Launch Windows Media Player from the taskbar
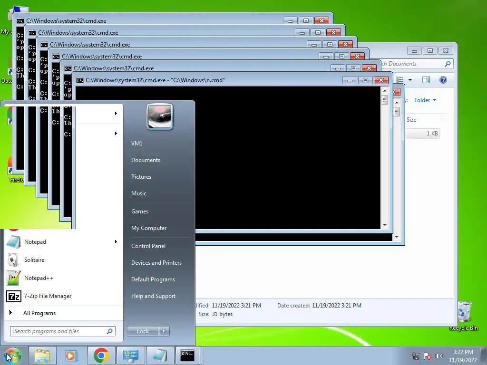The image size is (487, 365). 71,355
